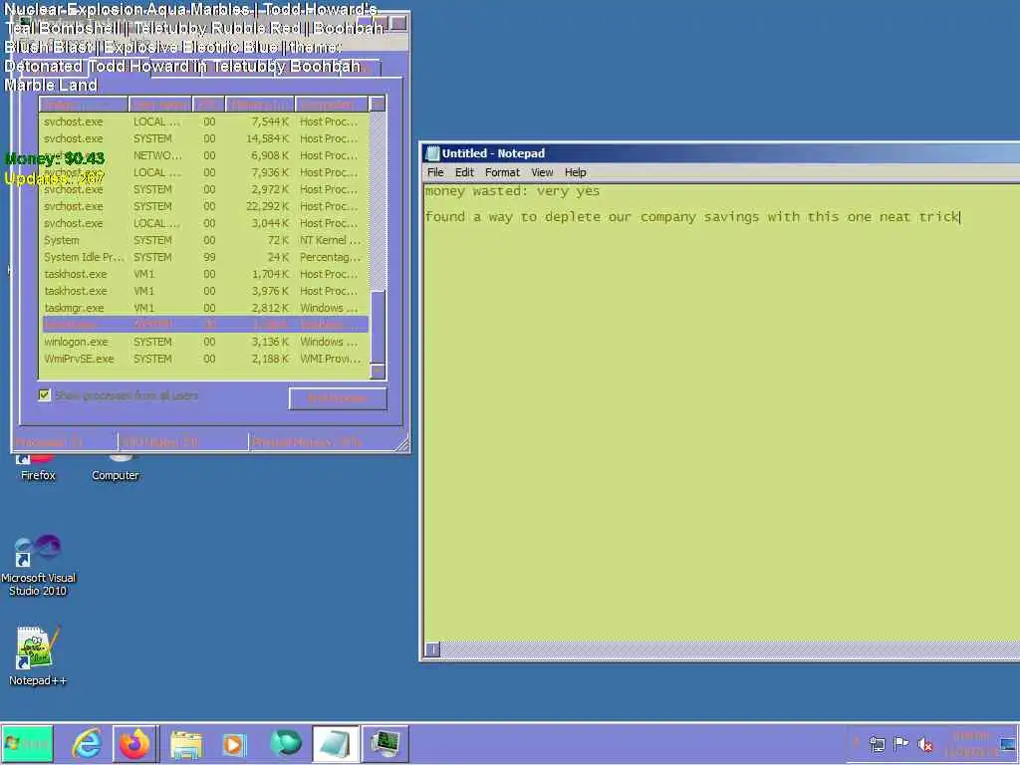
Task: Switch to the Notepad taskbar button
Action: [335, 743]
